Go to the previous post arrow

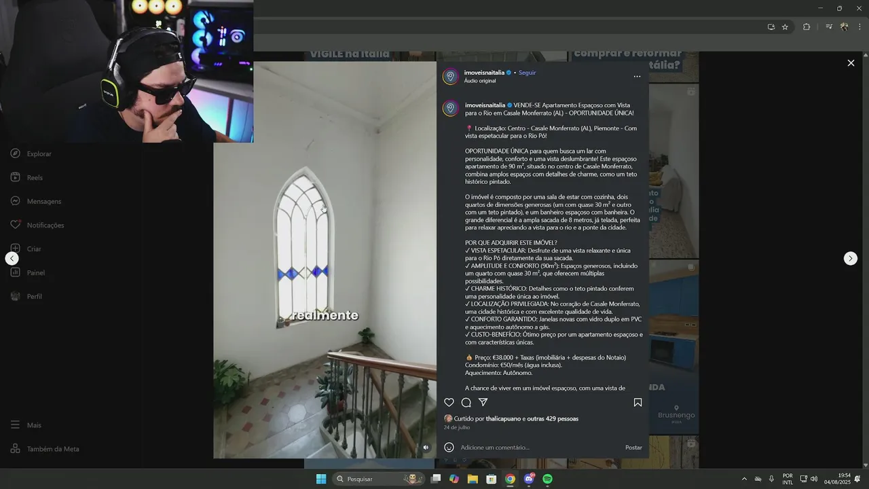12,258
